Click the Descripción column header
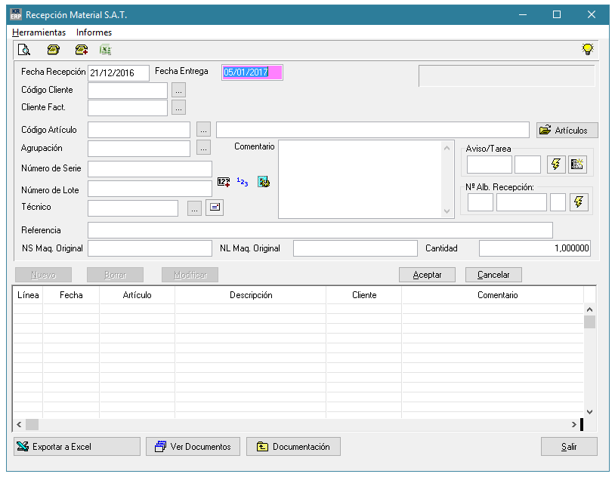This screenshot has width=615, height=477. coord(251,295)
